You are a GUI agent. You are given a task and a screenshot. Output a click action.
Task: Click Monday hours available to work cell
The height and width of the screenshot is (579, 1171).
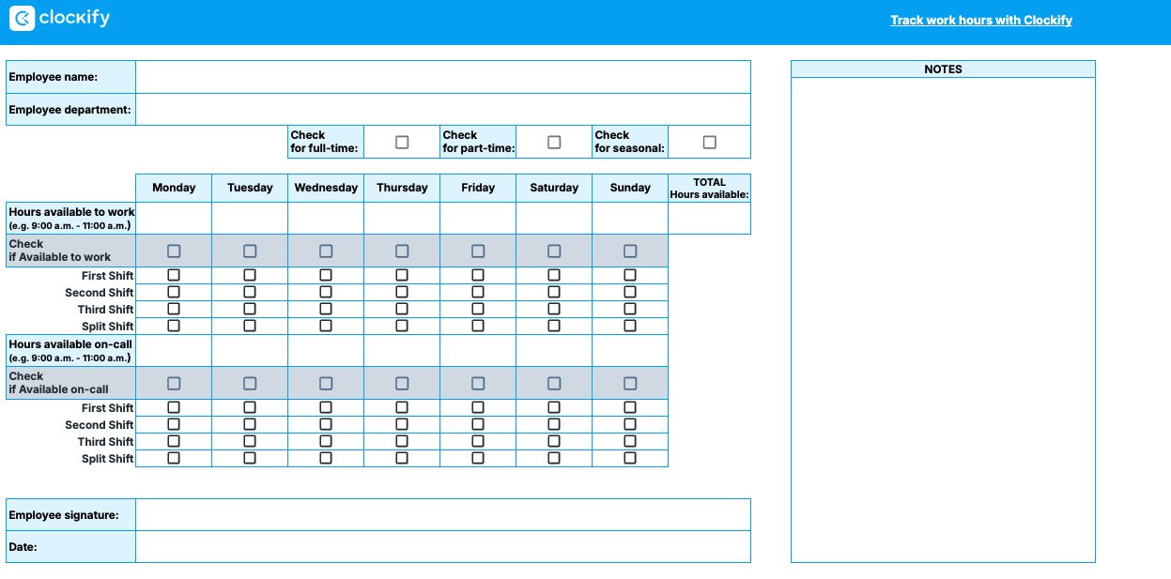174,219
